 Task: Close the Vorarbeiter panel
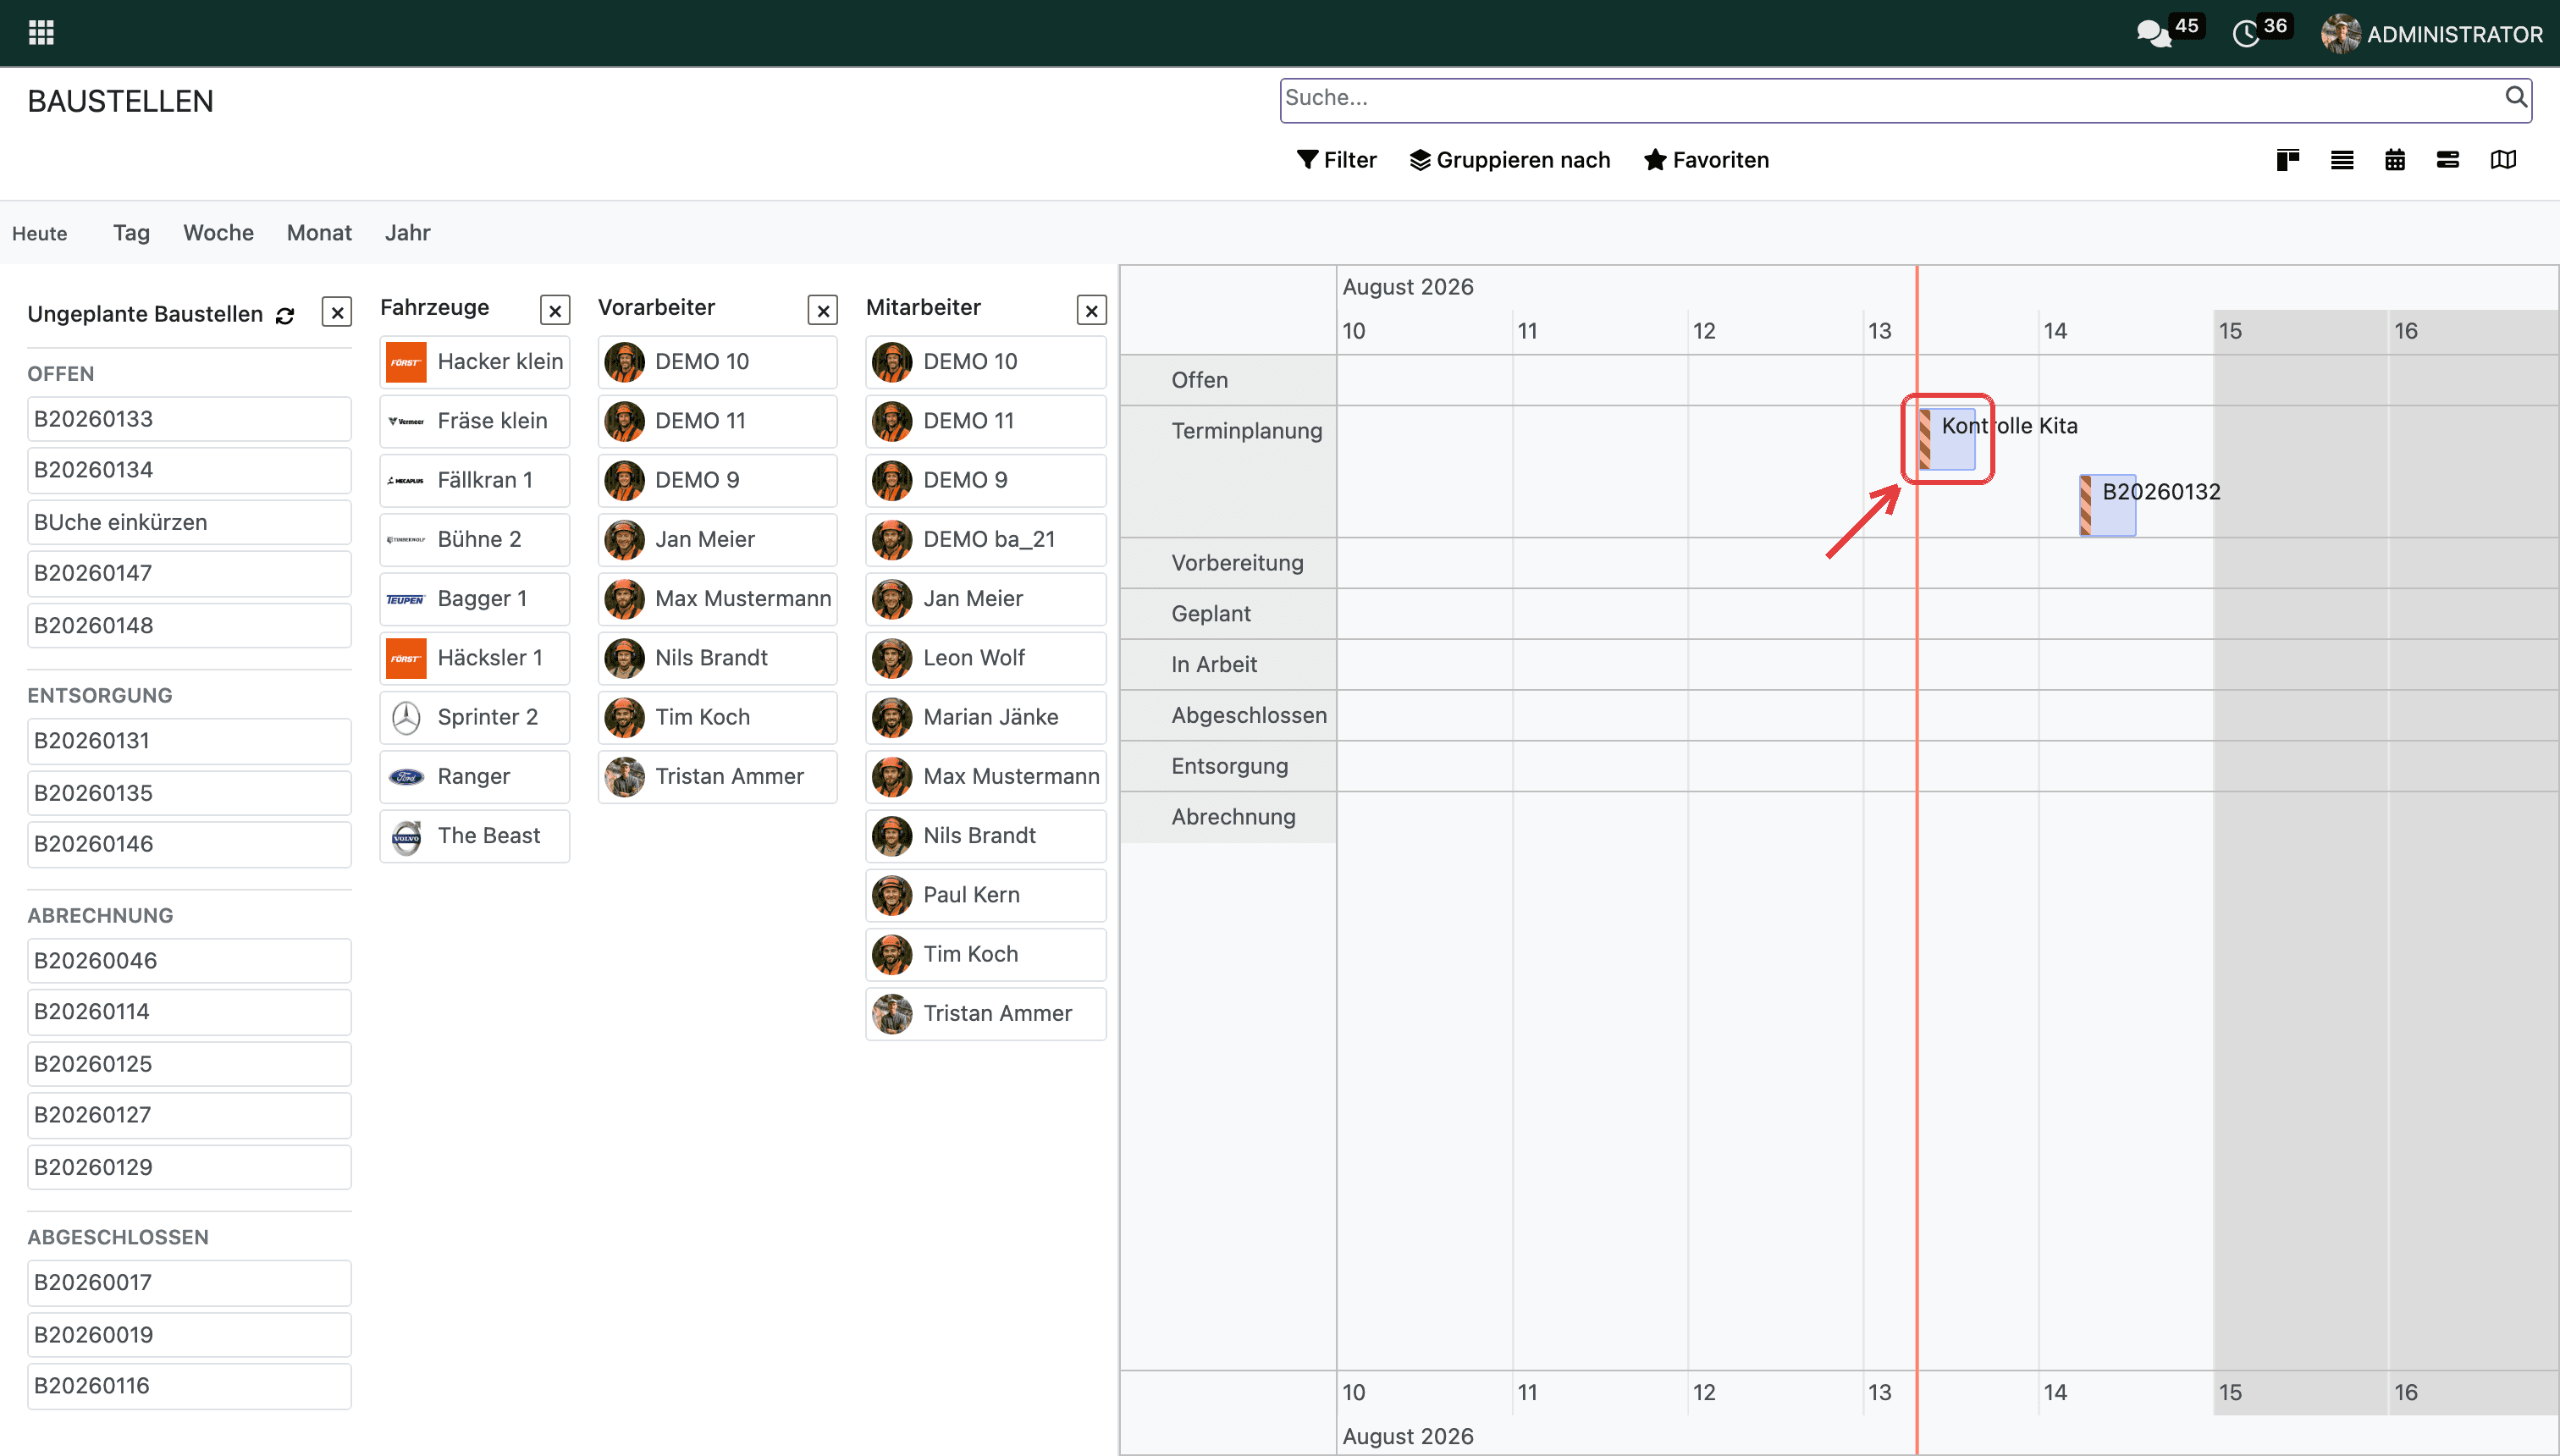tap(823, 310)
